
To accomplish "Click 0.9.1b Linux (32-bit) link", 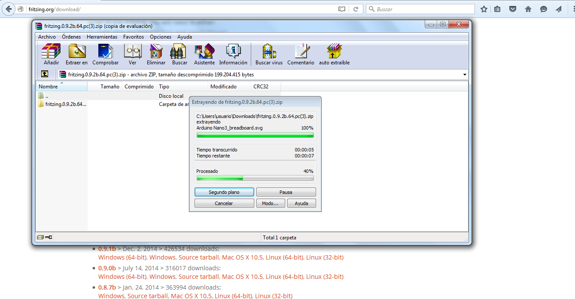I will click(325, 257).
